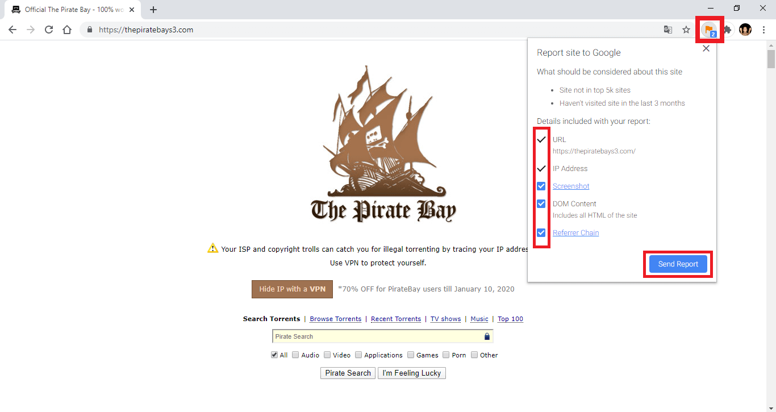Click 'Haven't visited site in the last 3 months'

(x=622, y=103)
